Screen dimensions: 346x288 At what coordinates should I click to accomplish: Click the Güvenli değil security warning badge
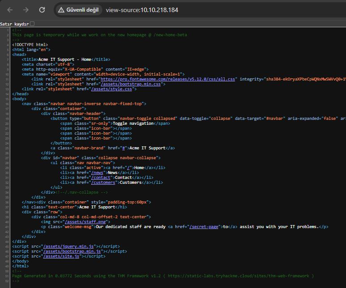pos(79,10)
